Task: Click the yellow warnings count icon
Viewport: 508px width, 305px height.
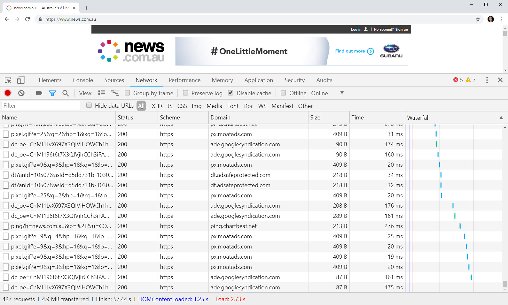Action: click(468, 80)
